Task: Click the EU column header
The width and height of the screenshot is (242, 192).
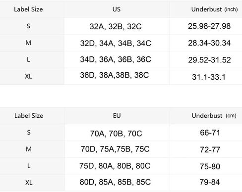Action: [117, 116]
